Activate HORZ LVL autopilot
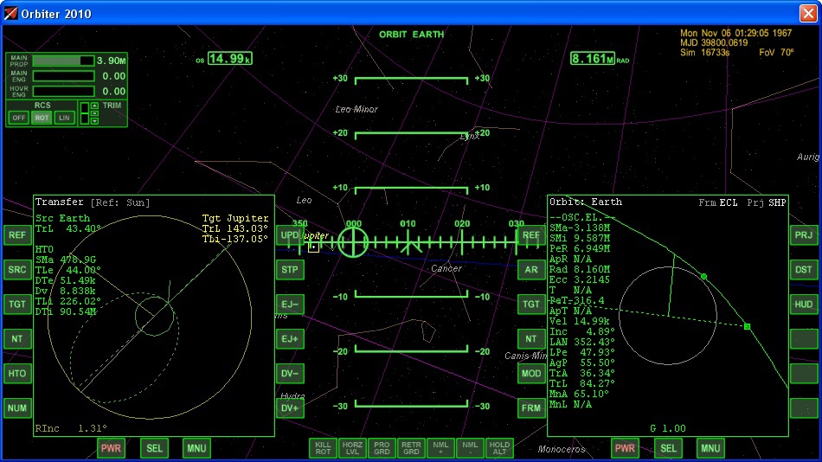Viewport: 822px width, 462px height. (x=352, y=448)
